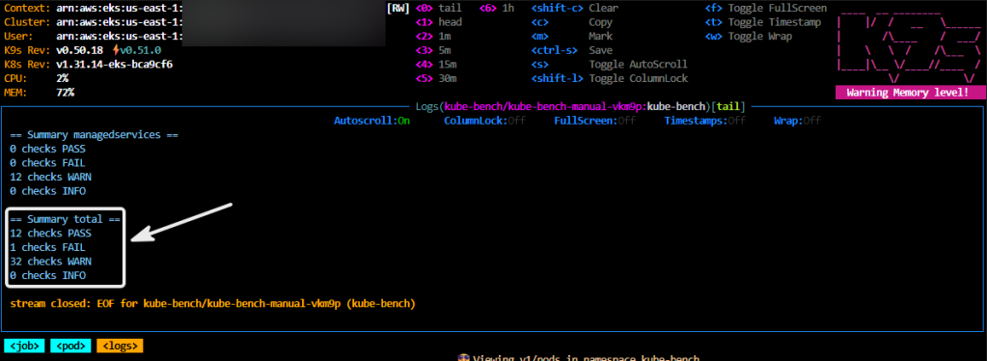Click the Context arn value

[120, 8]
